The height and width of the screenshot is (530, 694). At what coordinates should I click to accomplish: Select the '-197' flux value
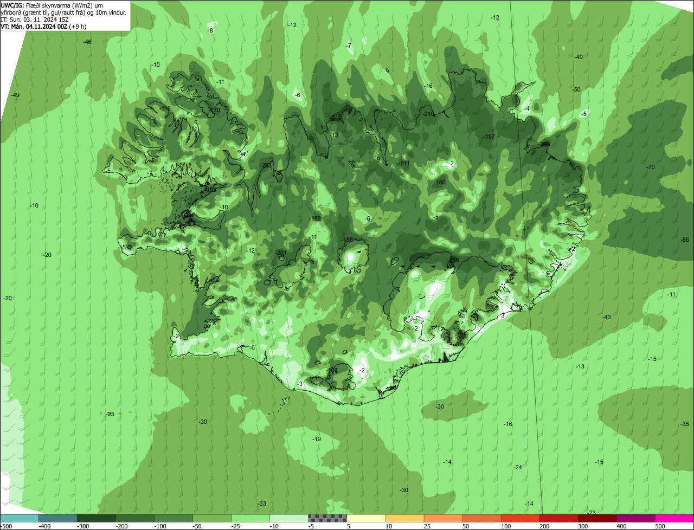489,137
